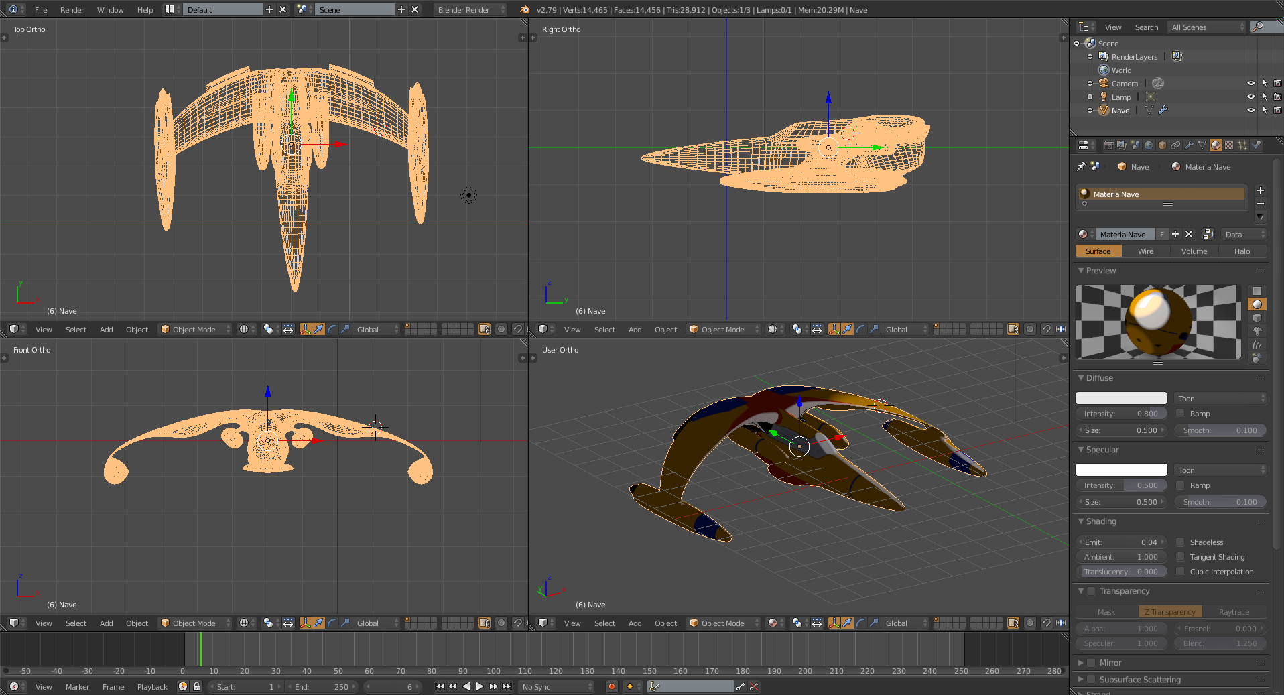Screen dimensions: 1284x695
Task: Click the Specular color swatch
Action: pyautogui.click(x=1121, y=470)
